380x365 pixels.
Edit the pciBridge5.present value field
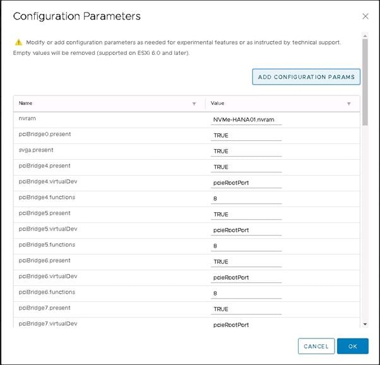(x=246, y=215)
